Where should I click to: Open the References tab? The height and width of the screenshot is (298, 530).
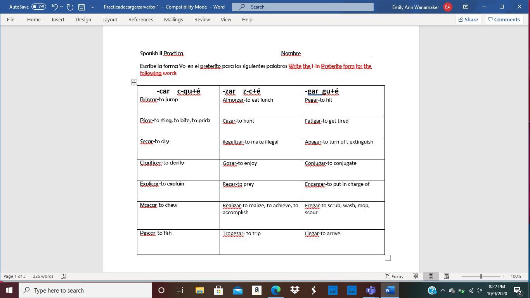141,19
